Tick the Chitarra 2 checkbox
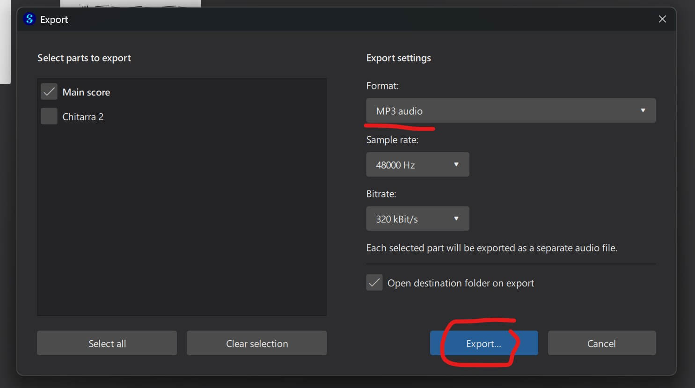 [49, 116]
